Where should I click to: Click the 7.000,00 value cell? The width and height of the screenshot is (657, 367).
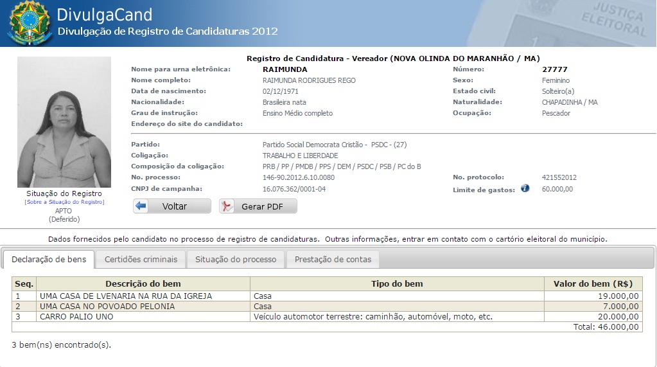point(593,306)
